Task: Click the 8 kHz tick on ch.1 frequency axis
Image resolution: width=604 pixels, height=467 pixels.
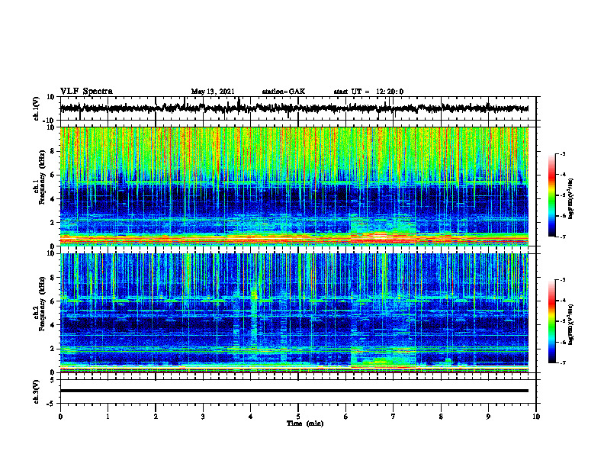Action: (x=53, y=151)
